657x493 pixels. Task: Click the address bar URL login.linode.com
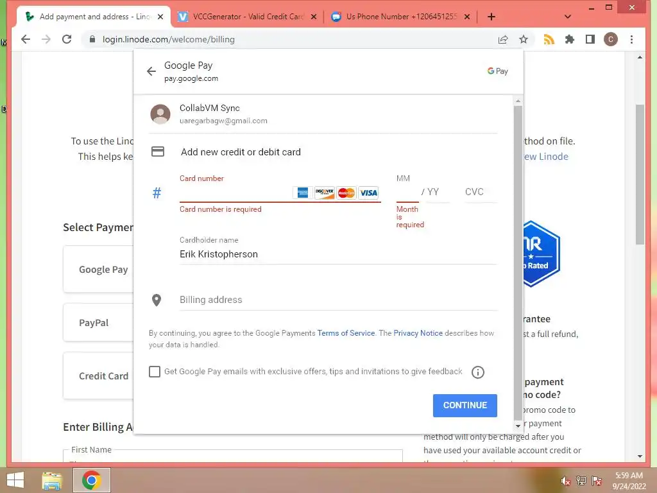[x=169, y=39]
